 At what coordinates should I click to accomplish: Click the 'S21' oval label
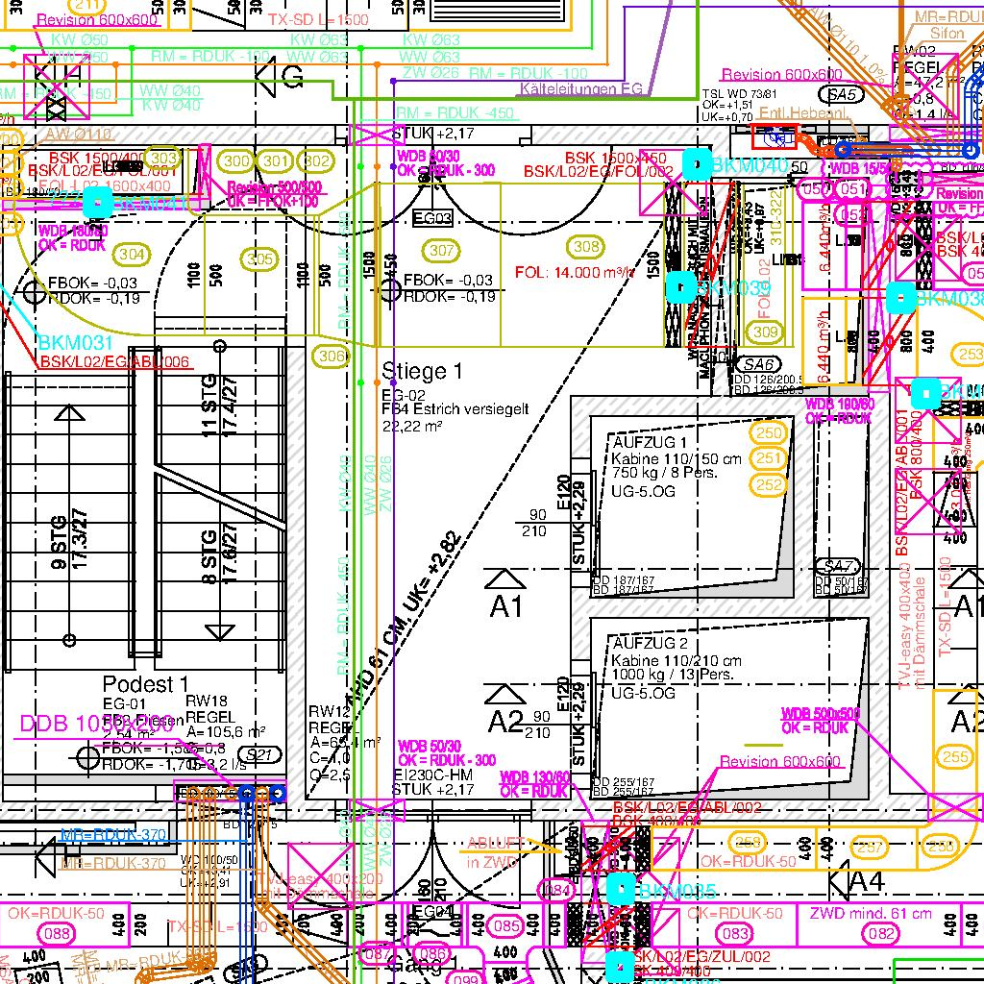point(259,754)
